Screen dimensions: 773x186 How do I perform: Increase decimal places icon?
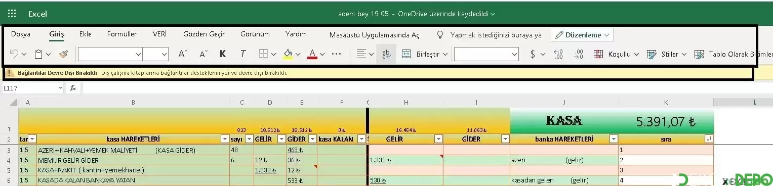coord(559,54)
